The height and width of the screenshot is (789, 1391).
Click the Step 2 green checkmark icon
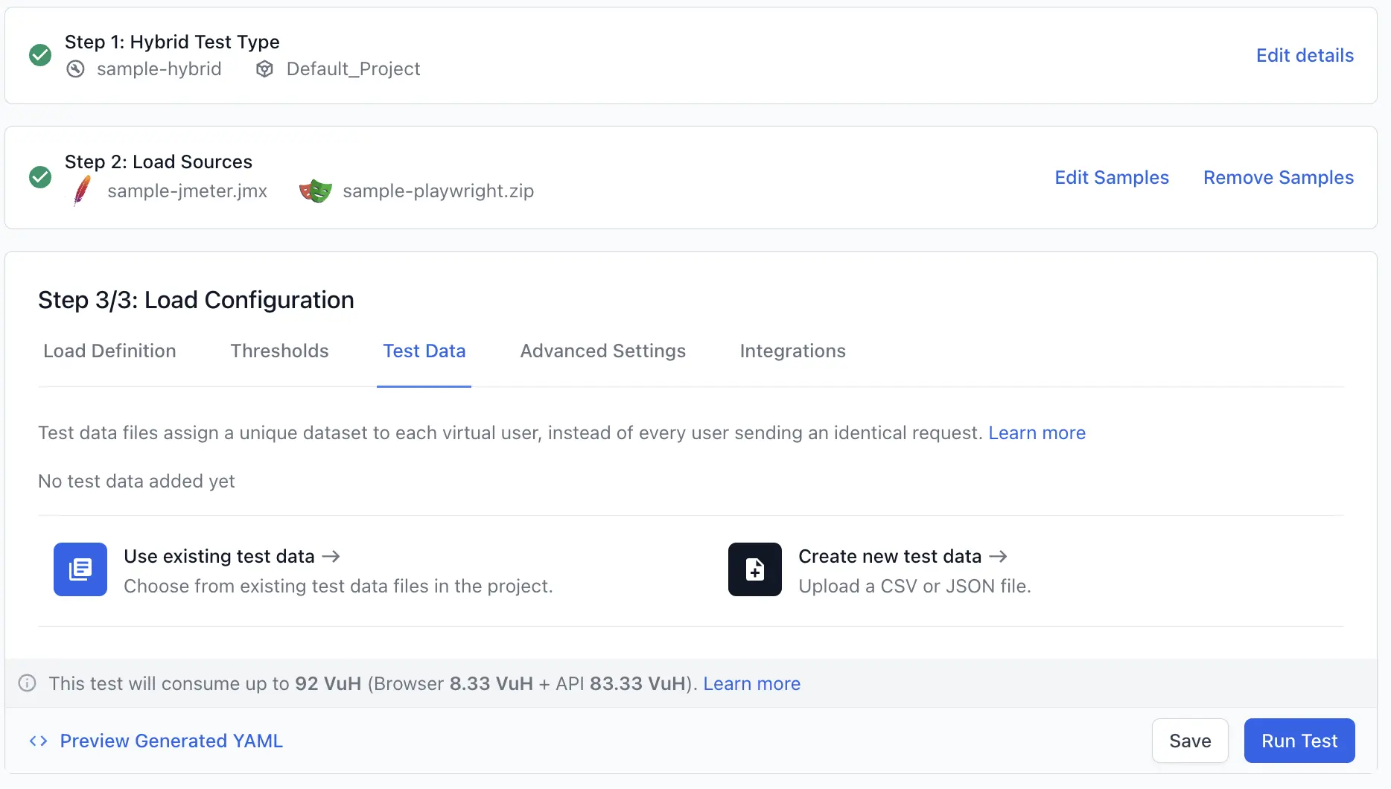40,177
